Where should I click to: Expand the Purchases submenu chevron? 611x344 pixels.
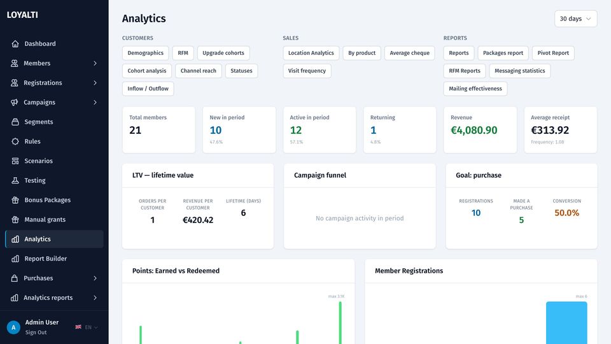pyautogui.click(x=95, y=278)
